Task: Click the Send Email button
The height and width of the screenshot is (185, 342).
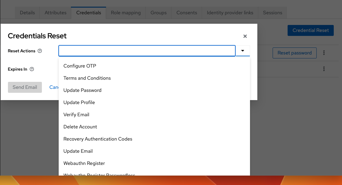Action: 25,87
